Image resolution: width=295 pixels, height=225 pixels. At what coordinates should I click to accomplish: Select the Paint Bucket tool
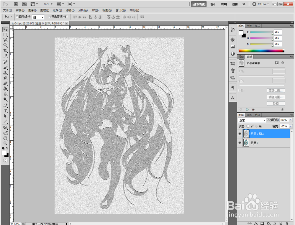(x=5, y=88)
